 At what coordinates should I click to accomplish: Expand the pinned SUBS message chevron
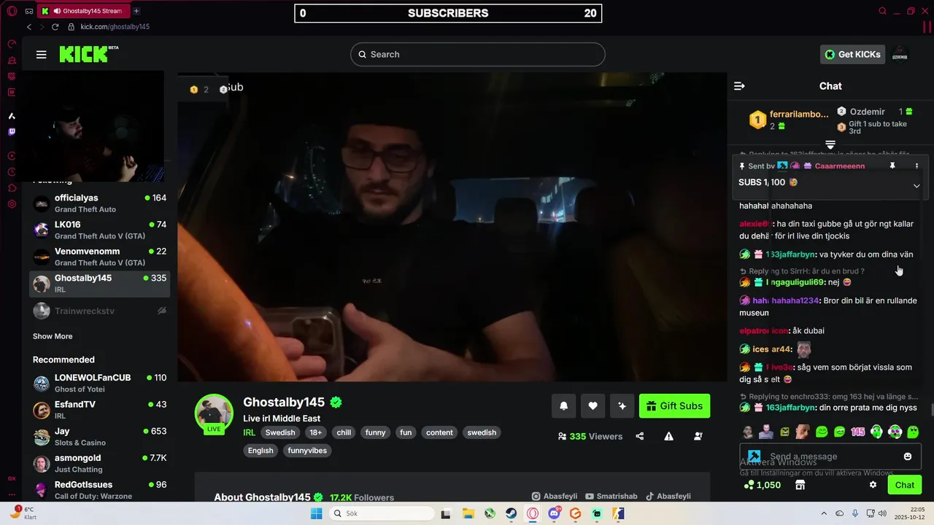pyautogui.click(x=916, y=185)
